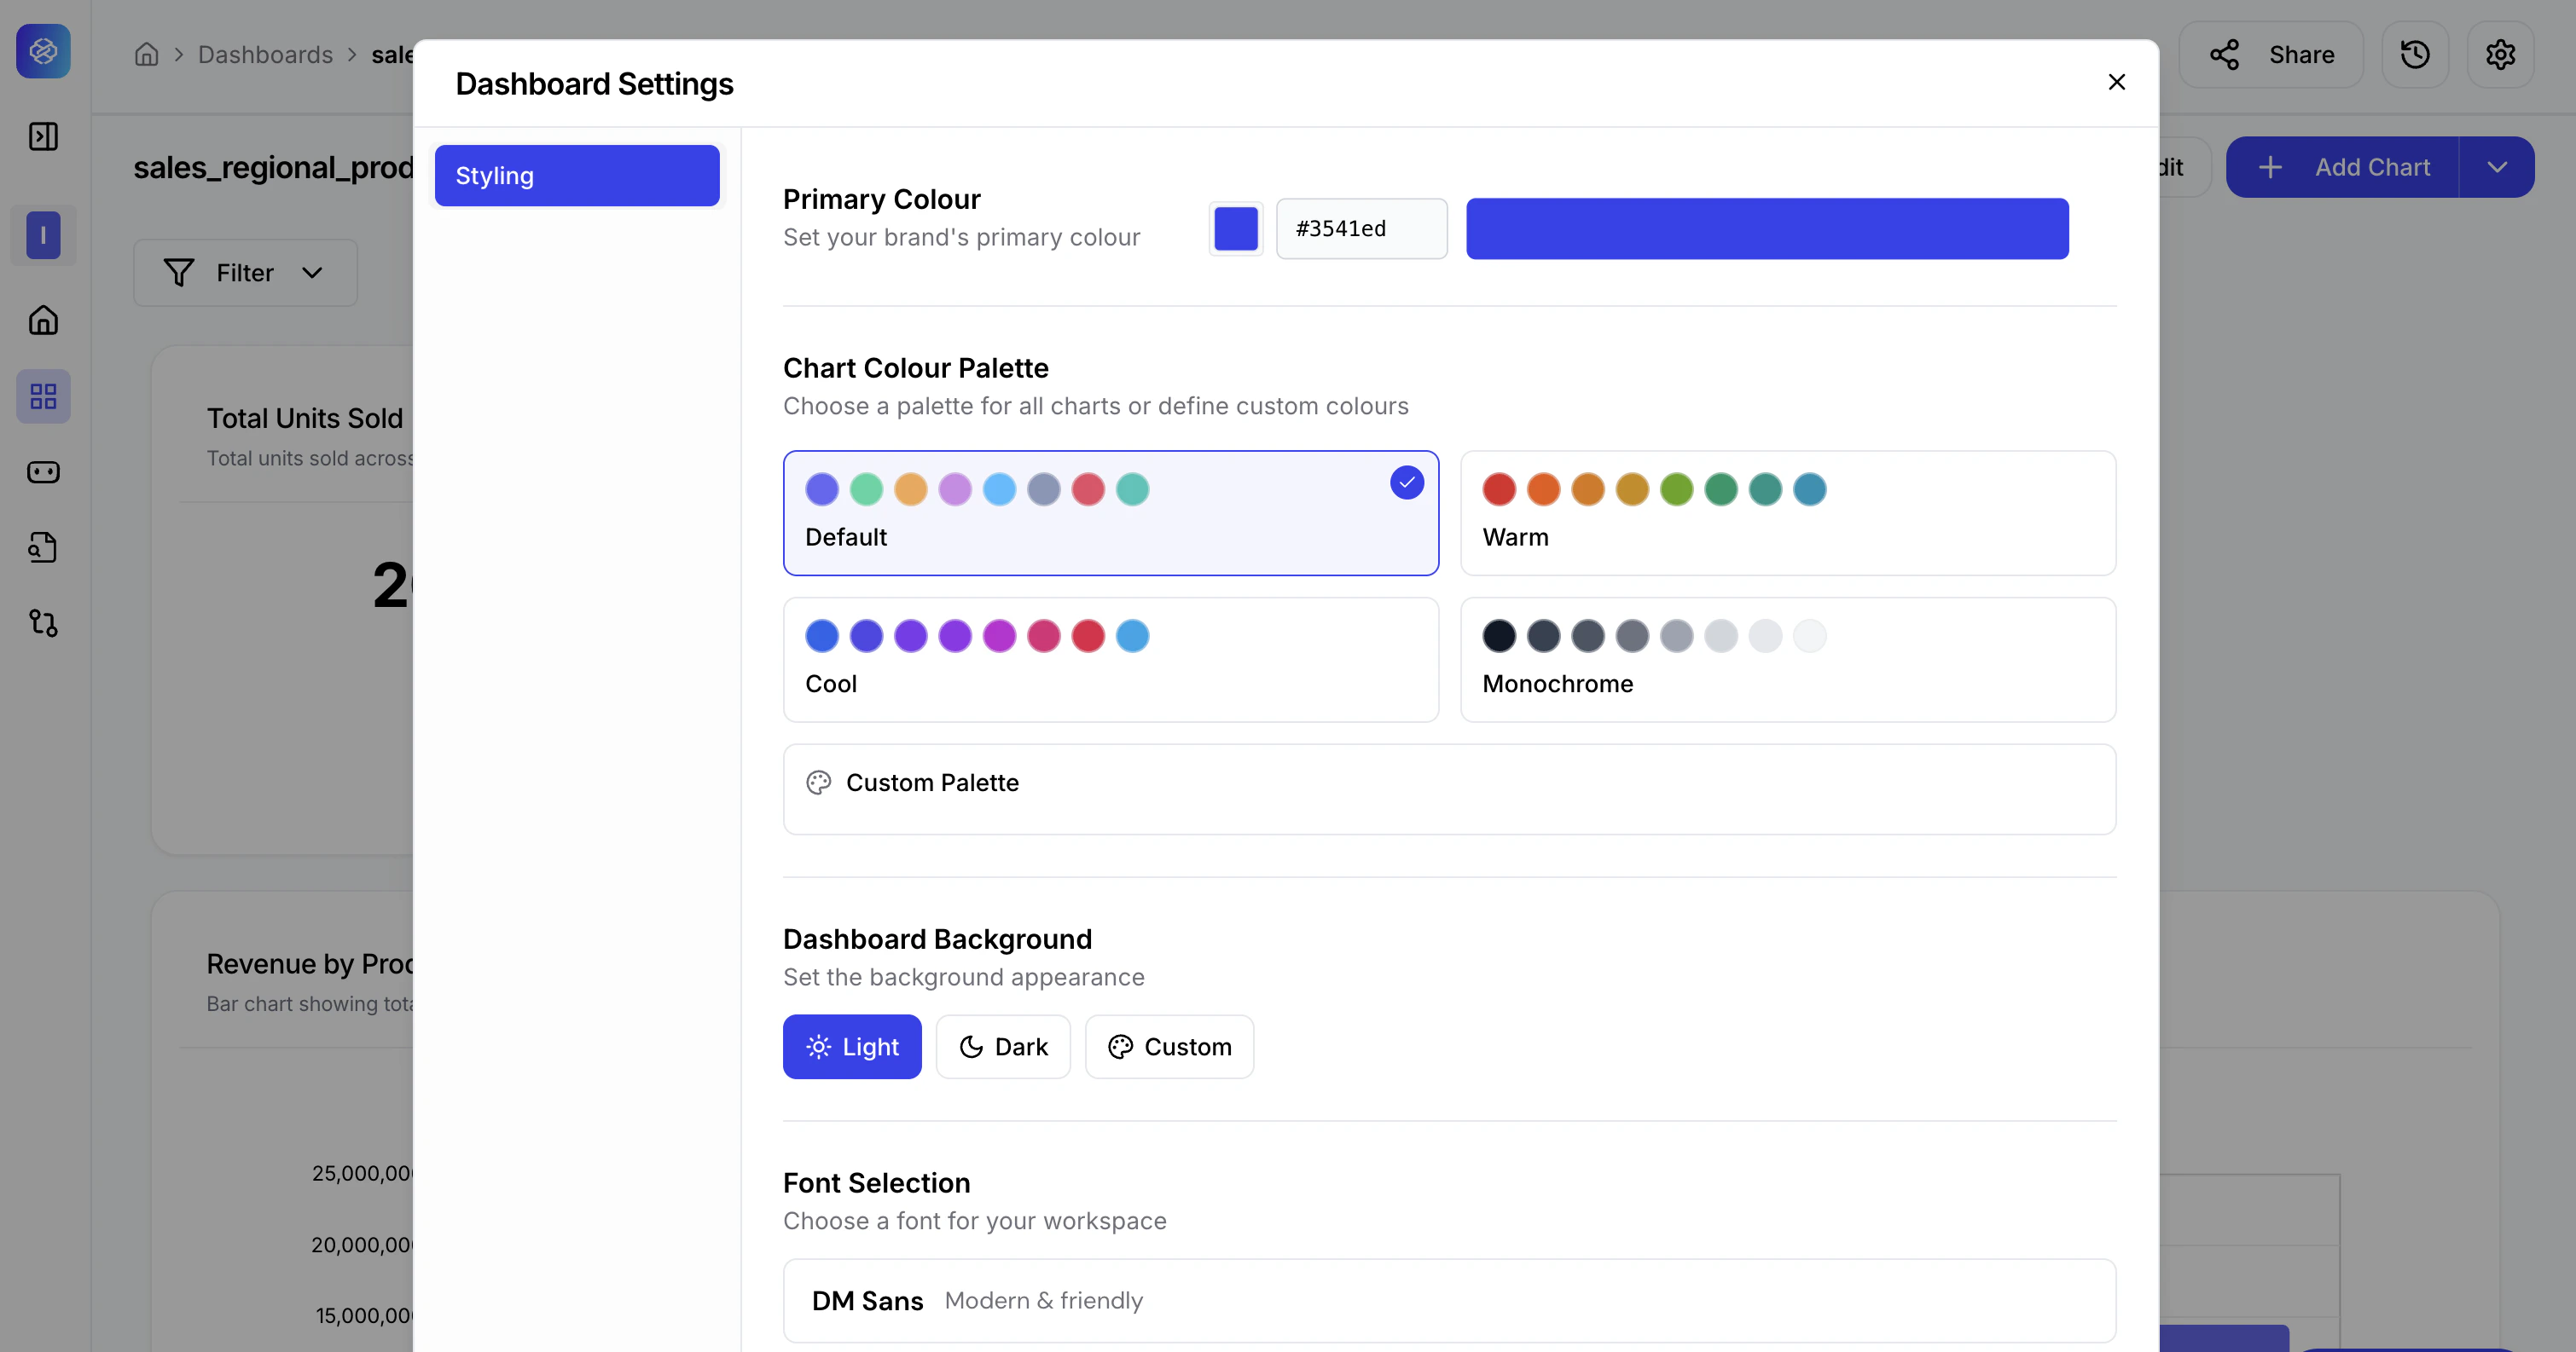Open the primary colour swatch picker
This screenshot has height=1352, width=2576.
coord(1236,228)
